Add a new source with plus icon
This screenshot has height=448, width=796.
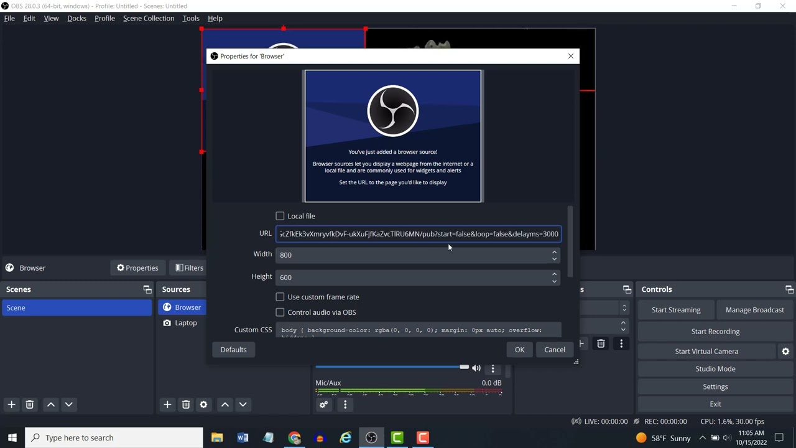[167, 404]
